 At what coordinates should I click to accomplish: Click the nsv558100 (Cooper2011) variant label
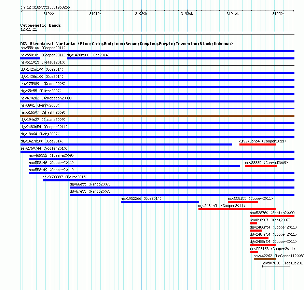click(x=43, y=48)
